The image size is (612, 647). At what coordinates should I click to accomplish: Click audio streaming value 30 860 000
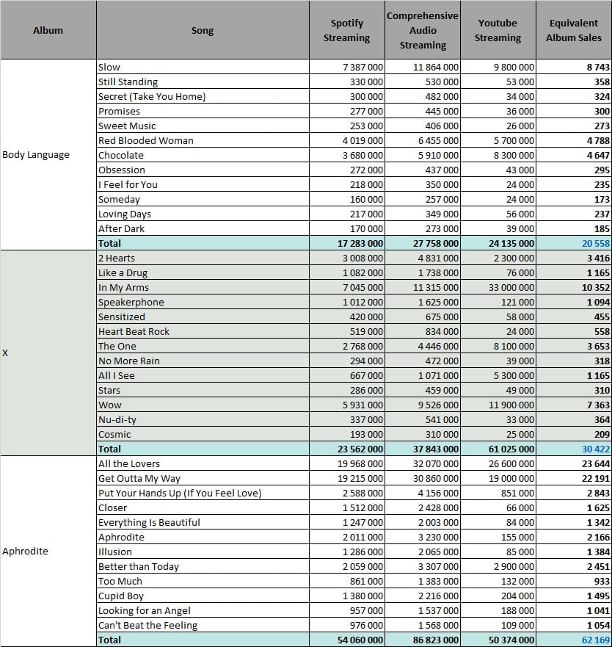423,478
